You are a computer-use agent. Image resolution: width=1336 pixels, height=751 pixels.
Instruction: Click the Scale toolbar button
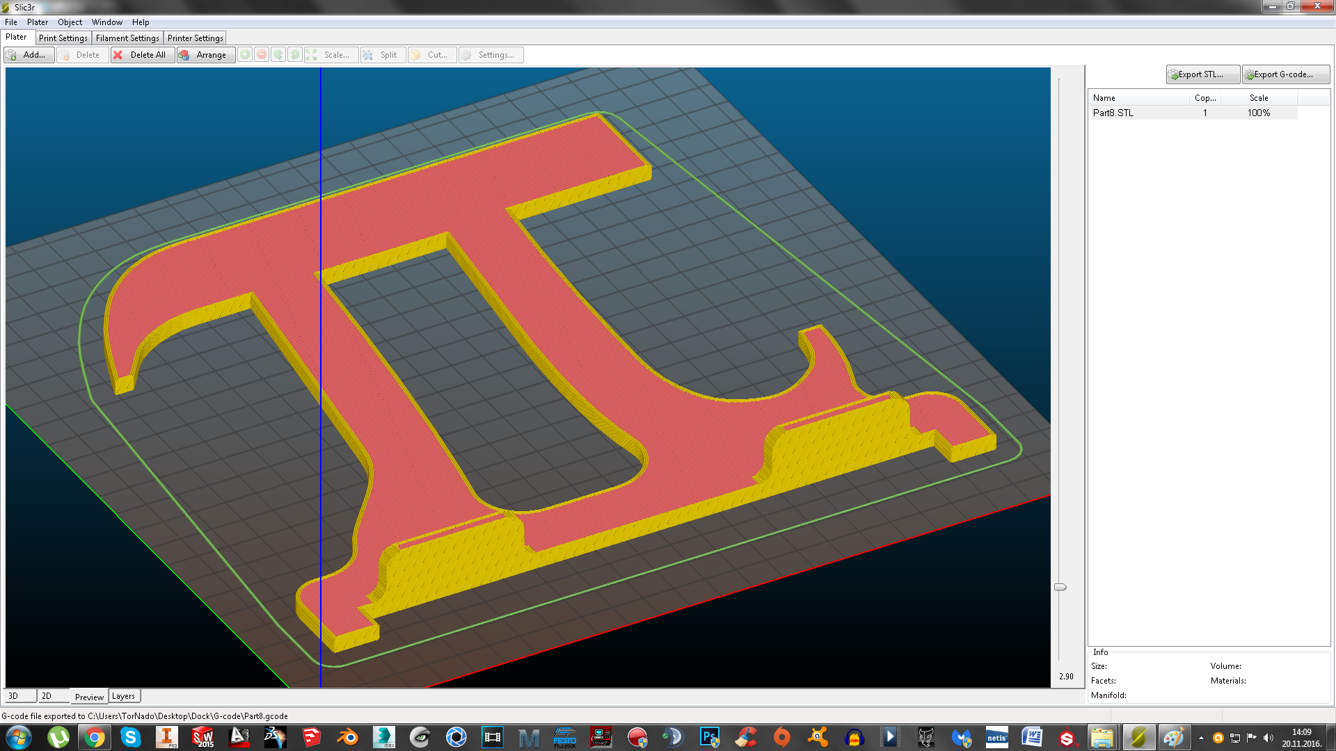(331, 55)
